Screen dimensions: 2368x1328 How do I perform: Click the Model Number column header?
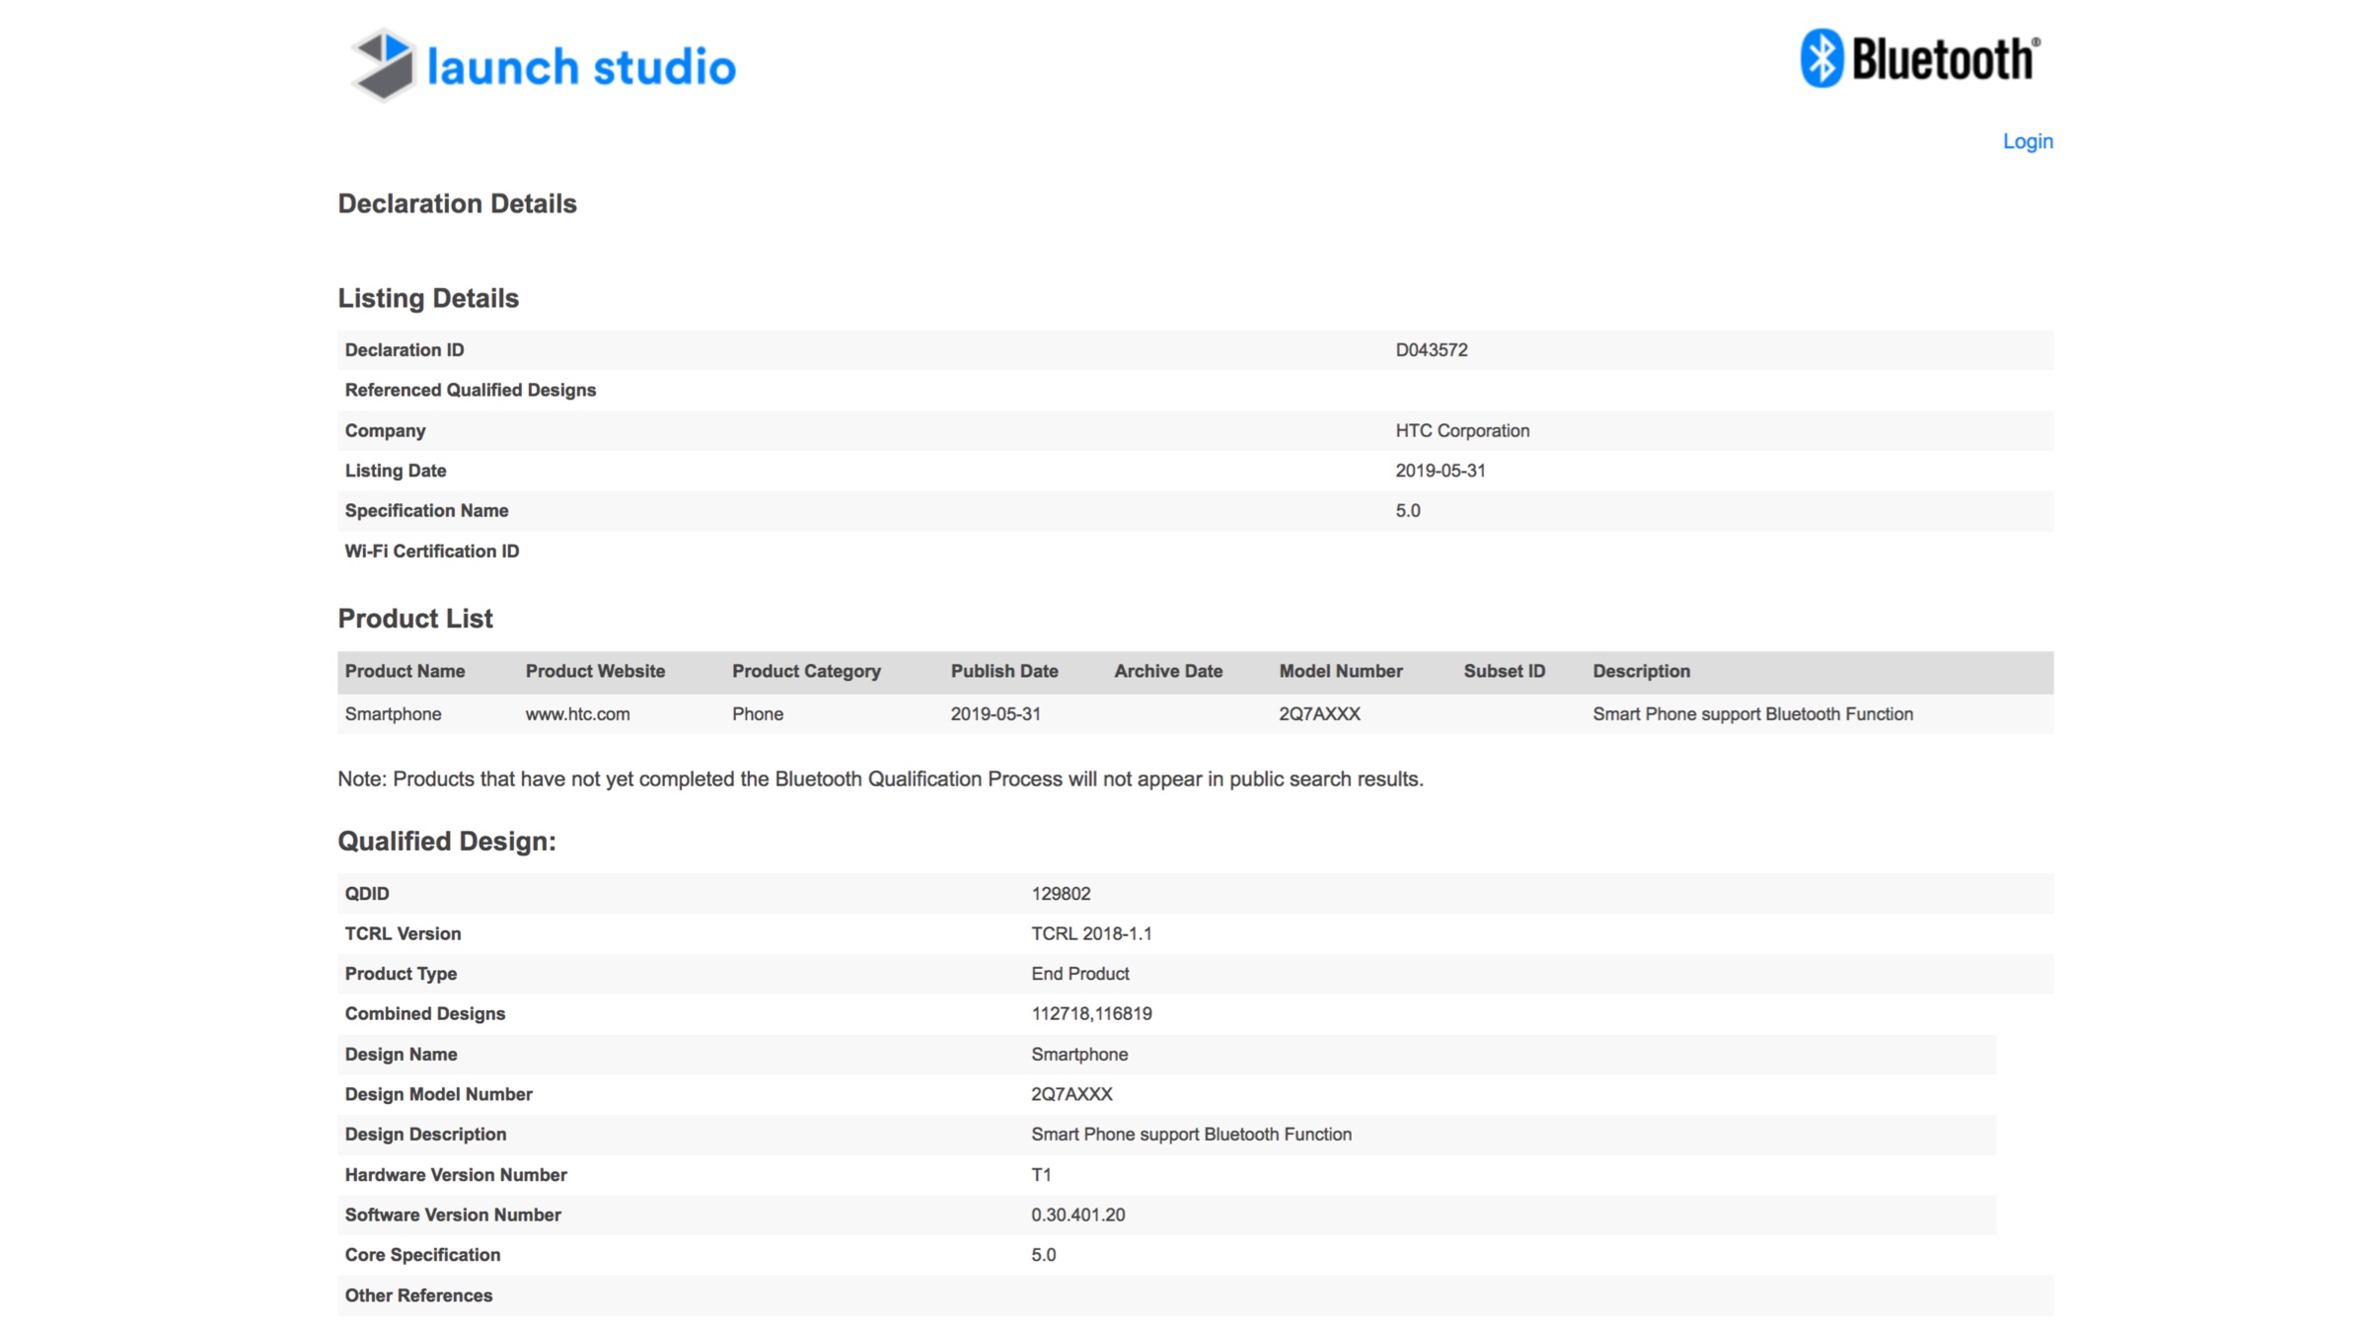(1340, 671)
